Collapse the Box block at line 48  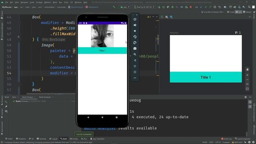[x=20, y=40]
